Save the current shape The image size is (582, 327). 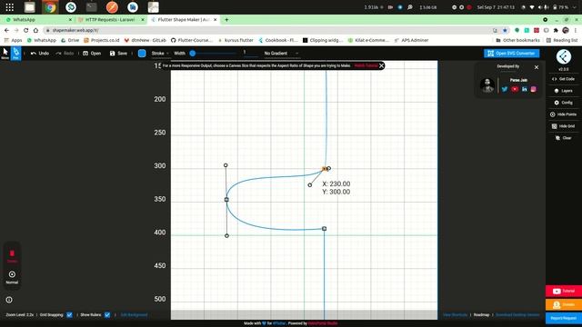[x=118, y=54]
